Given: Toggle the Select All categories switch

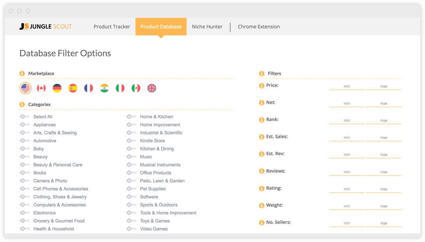Looking at the screenshot, I should pyautogui.click(x=25, y=116).
